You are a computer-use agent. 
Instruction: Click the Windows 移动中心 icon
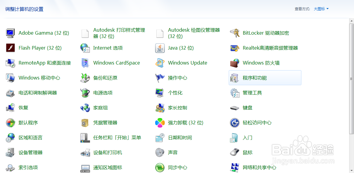[10, 78]
